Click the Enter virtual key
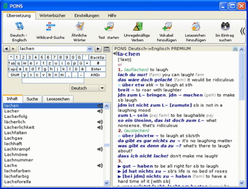The width and height of the screenshot is (248, 189). pos(96,69)
